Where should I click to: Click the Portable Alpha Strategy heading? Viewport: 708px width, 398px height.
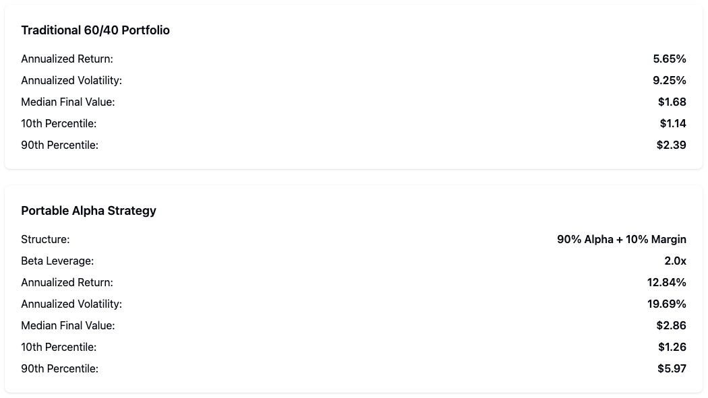(x=88, y=211)
